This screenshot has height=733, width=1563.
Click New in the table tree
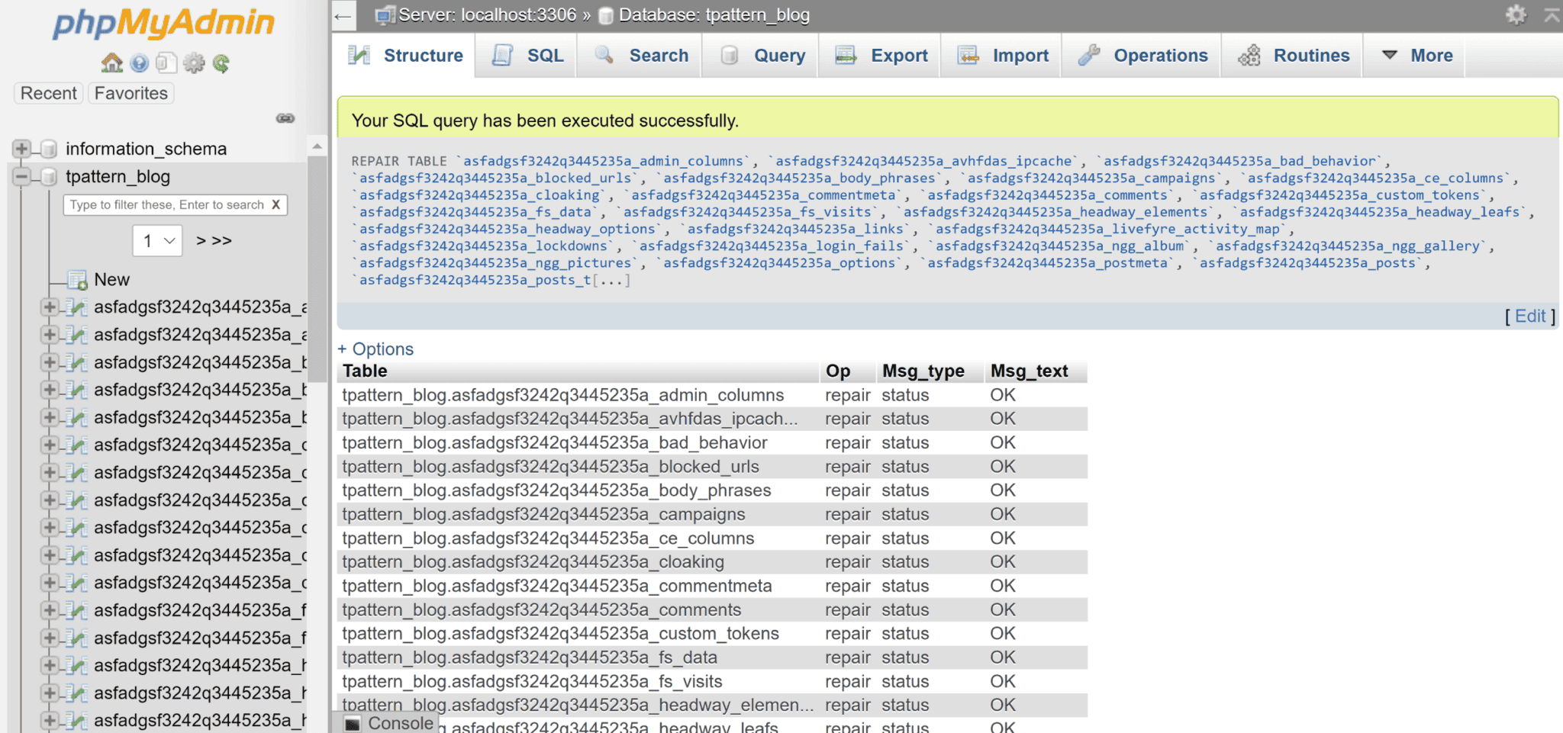tap(111, 280)
